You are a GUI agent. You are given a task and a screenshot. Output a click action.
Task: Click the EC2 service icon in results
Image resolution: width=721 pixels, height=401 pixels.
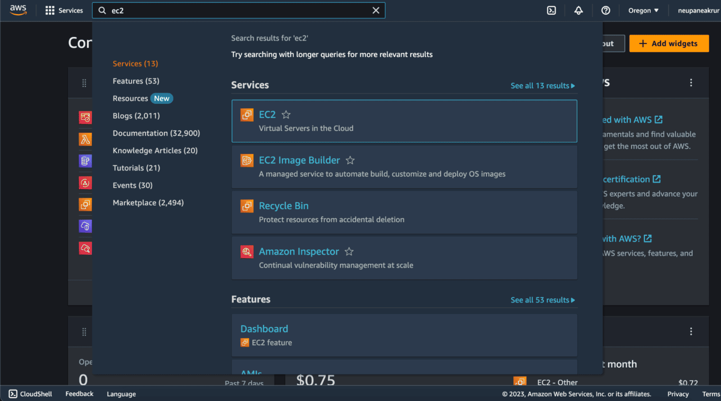247,115
